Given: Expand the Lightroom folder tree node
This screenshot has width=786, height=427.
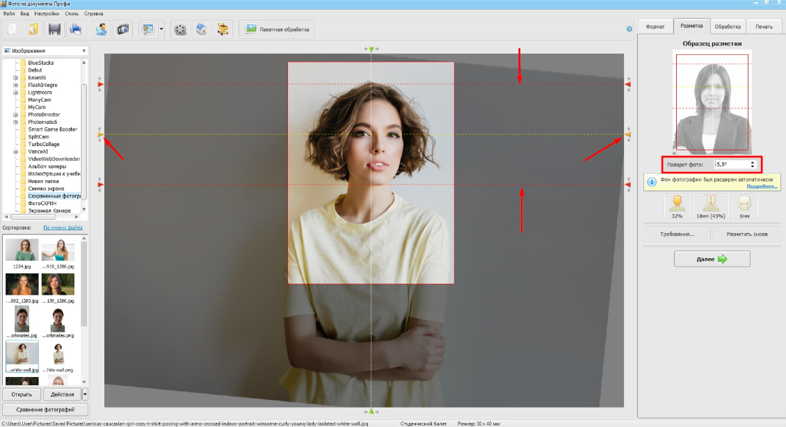Looking at the screenshot, I should tap(15, 92).
